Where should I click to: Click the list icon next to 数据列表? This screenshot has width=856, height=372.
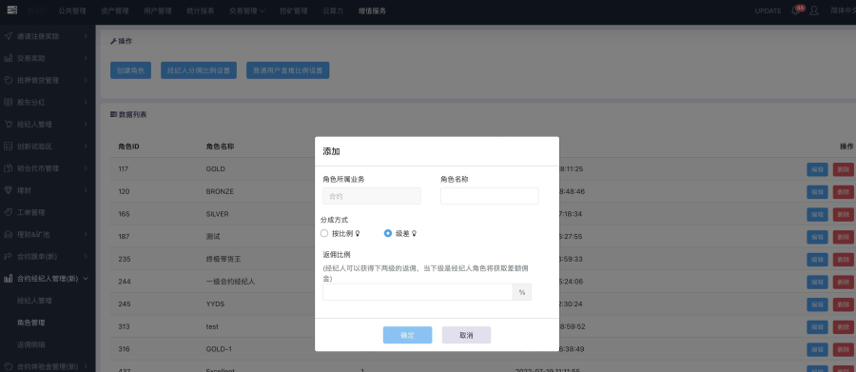[x=113, y=115]
